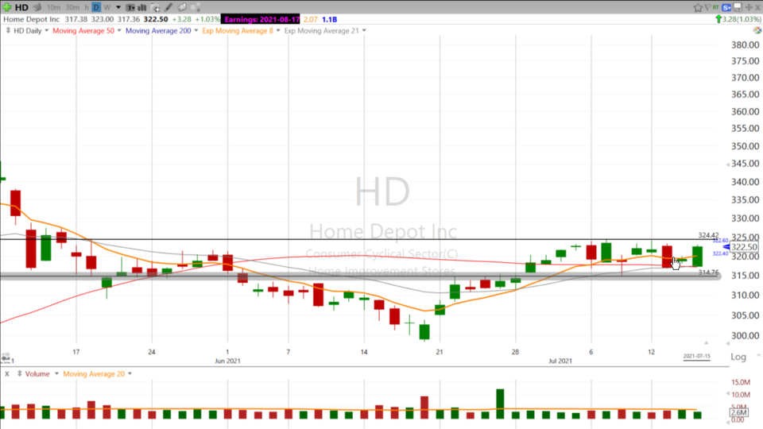Toggle the text label T tool

coord(130,7)
